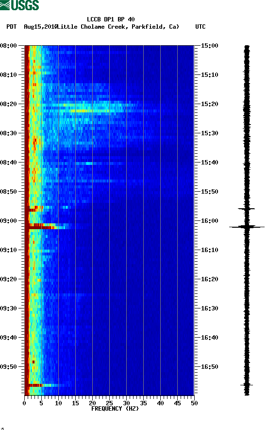Click the 20 Hz axis tick label
This screenshot has height=434, width=268.
coord(92,403)
